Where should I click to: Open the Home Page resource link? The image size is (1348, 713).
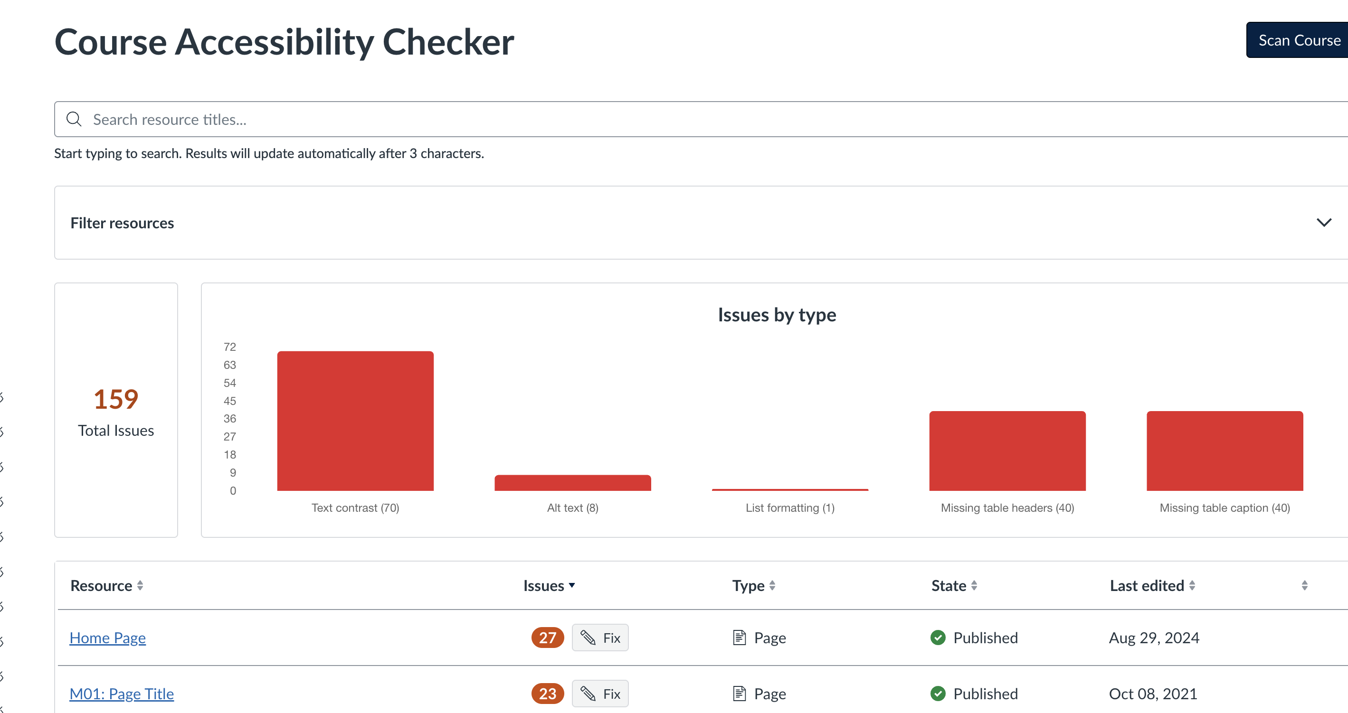tap(107, 638)
